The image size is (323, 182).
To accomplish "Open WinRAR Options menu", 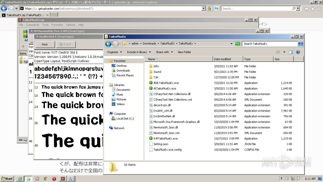I will point(71,25).
